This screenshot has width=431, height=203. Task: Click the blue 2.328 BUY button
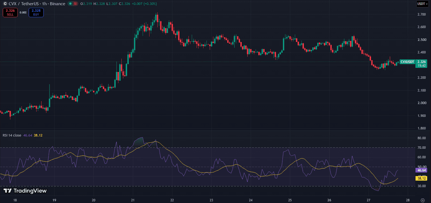click(x=36, y=13)
